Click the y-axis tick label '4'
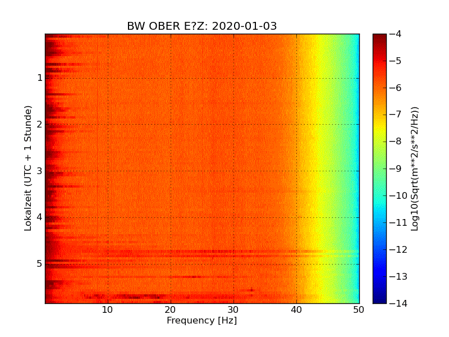 (x=40, y=217)
